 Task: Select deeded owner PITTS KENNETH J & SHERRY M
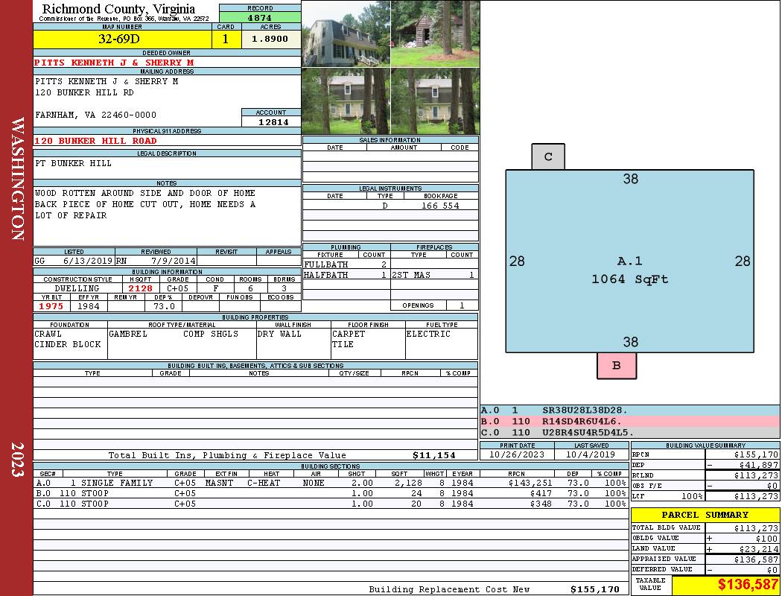[x=114, y=63]
